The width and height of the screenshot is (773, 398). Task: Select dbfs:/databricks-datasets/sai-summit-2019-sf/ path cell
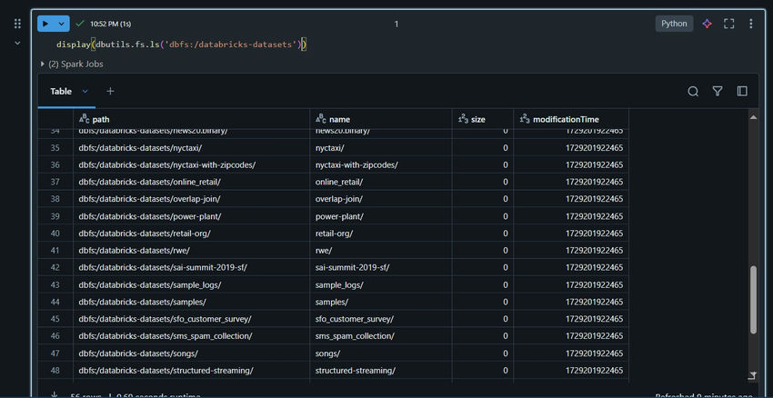[191, 267]
